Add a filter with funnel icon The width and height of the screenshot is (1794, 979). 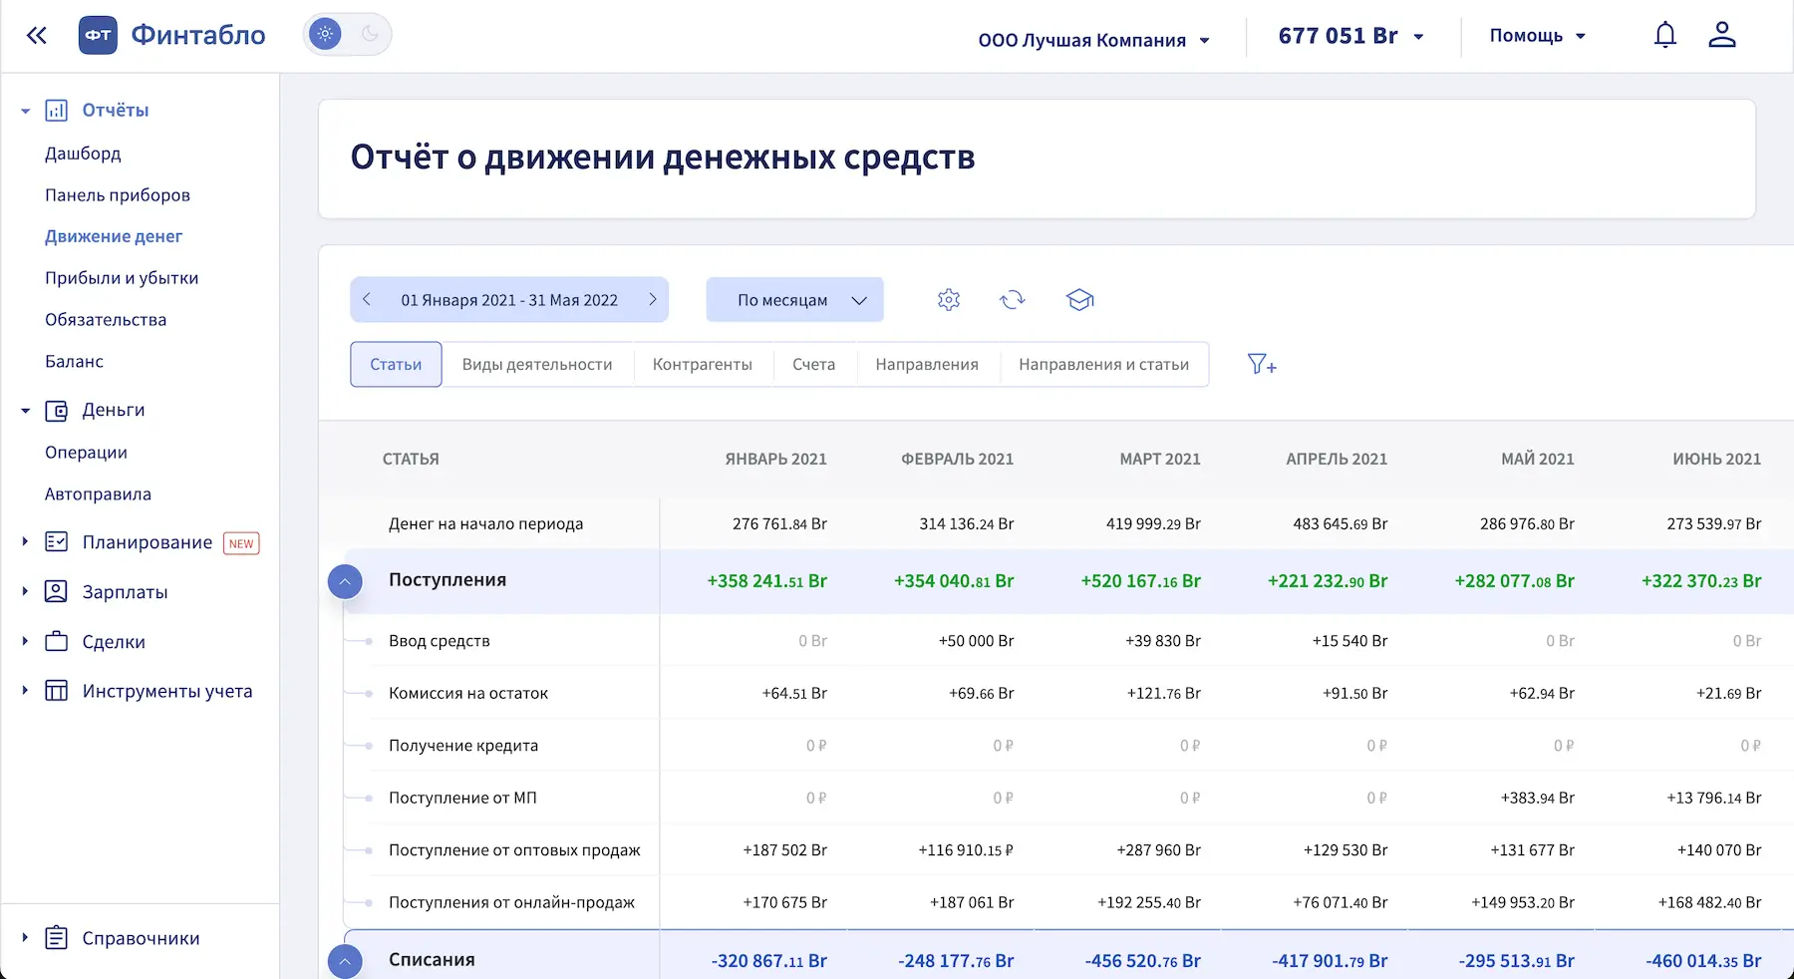point(1262,364)
